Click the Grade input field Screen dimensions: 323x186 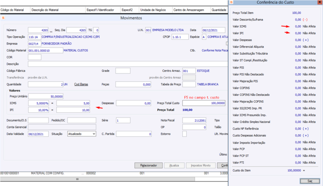(x=123, y=71)
